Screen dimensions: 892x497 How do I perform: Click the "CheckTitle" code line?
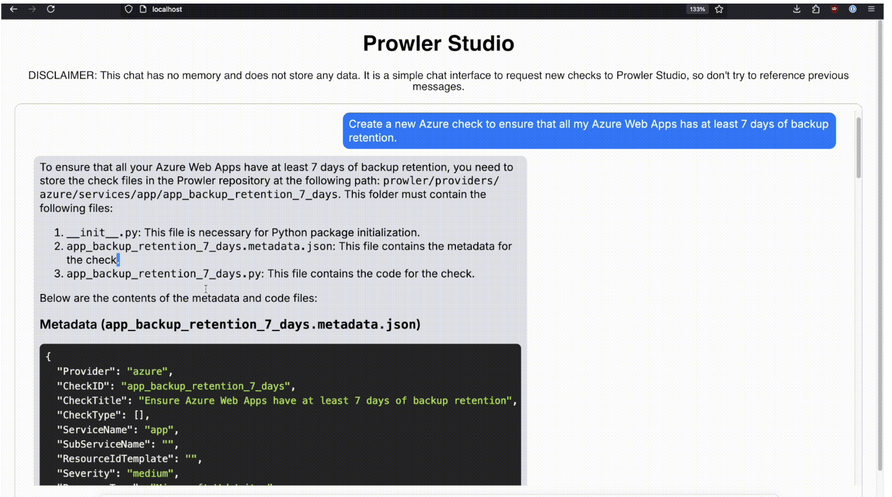point(287,401)
